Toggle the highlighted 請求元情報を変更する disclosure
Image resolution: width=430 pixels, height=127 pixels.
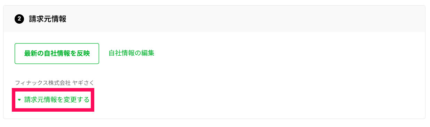53,100
